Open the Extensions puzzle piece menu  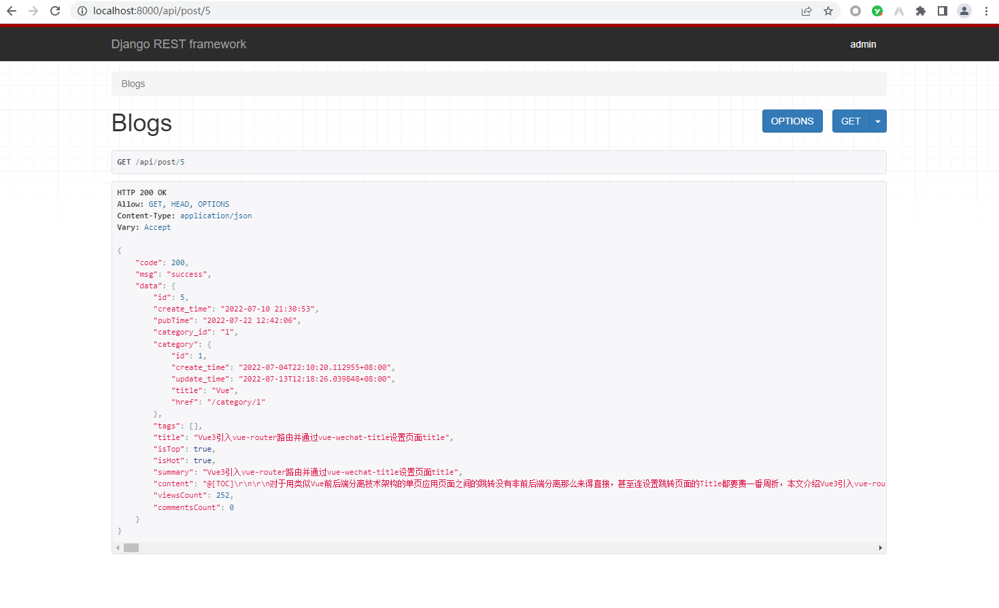921,11
